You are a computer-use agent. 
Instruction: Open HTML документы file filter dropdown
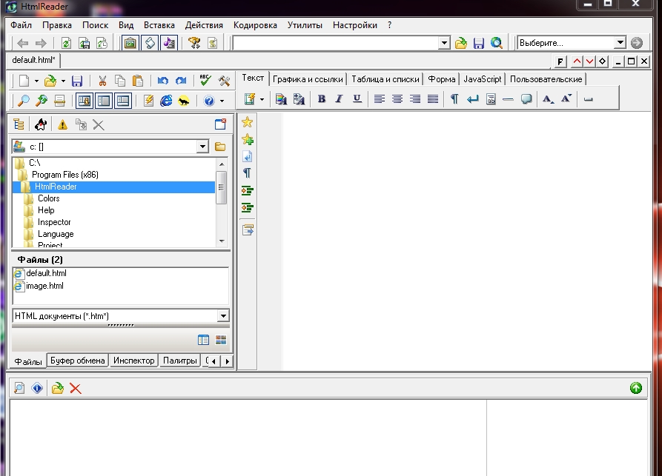[223, 316]
